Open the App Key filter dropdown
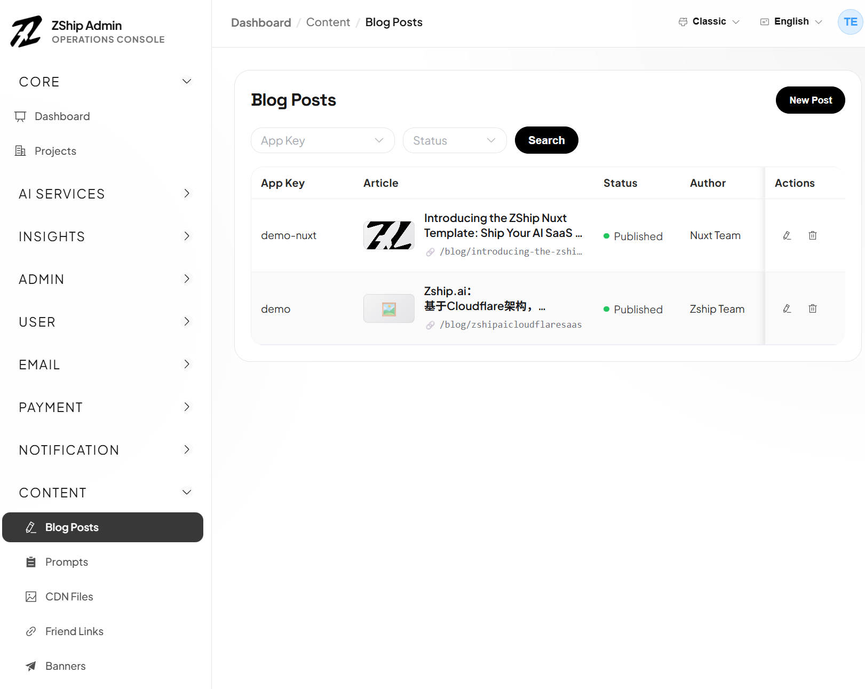Image resolution: width=865 pixels, height=689 pixels. point(322,140)
